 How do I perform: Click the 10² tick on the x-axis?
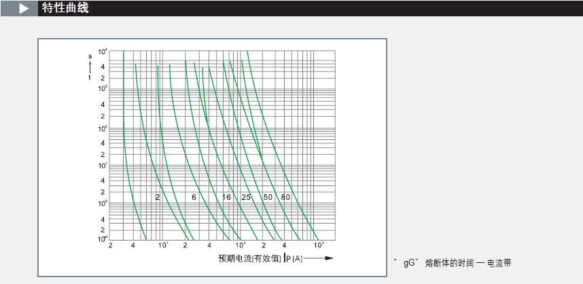(x=240, y=244)
